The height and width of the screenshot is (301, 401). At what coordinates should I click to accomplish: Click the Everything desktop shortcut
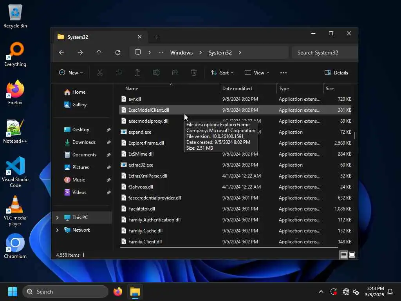click(x=15, y=54)
